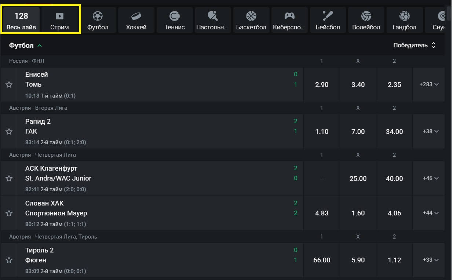Image resolution: width=453 pixels, height=280 pixels.
Task: Open the Хоккей puck icon category
Action: tap(136, 16)
